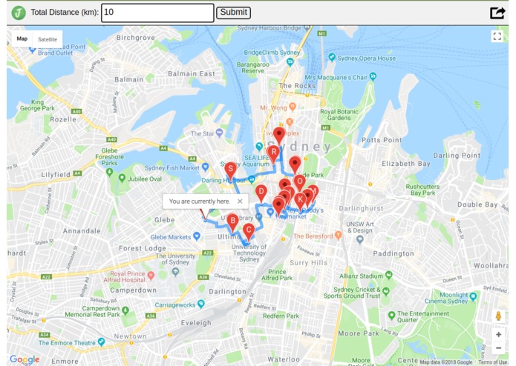Open the Google logo link
516x366 pixels.
tap(25, 359)
